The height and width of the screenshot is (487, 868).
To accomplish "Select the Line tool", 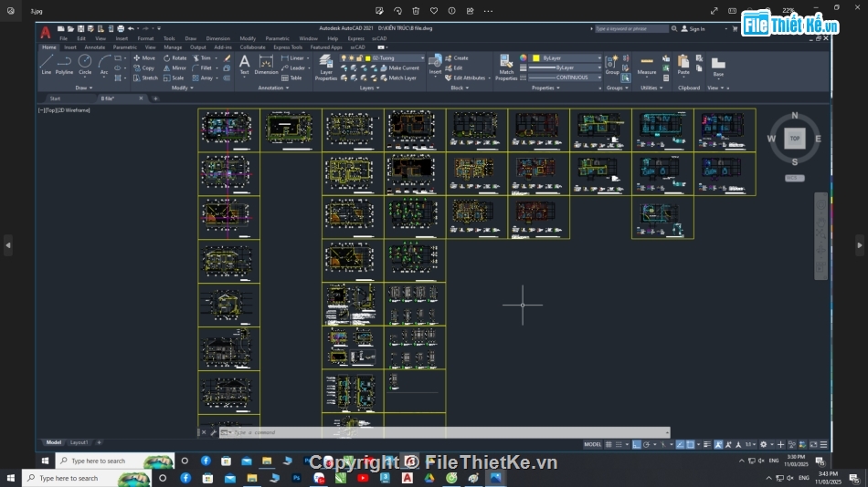I will coord(47,64).
